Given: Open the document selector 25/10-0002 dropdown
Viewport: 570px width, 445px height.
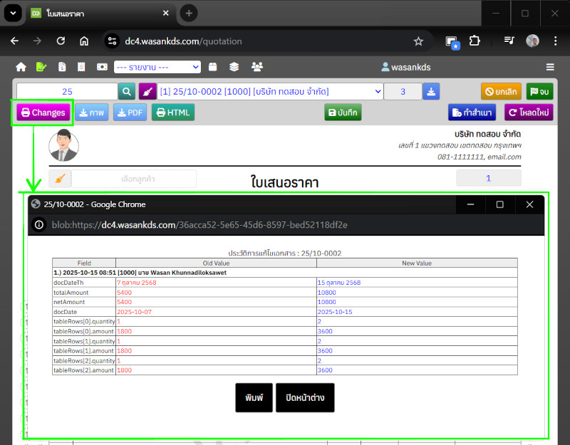Looking at the screenshot, I should tap(270, 91).
